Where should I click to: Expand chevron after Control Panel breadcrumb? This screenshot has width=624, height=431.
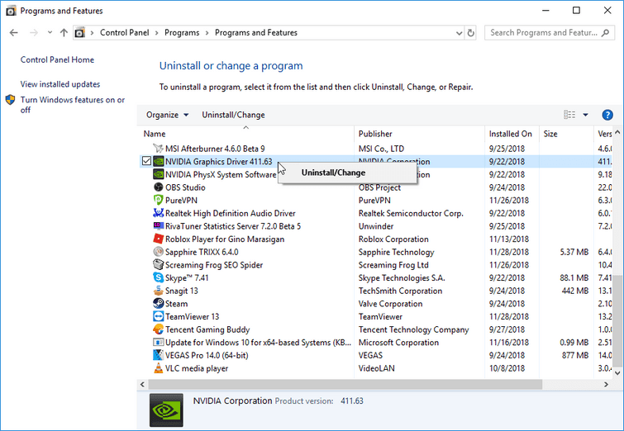(157, 33)
